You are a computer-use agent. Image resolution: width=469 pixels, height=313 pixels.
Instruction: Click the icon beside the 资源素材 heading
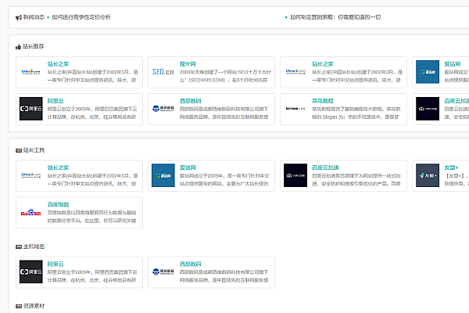coord(19,306)
